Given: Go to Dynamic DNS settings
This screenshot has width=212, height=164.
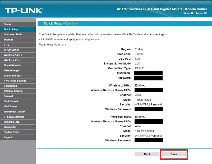Looking at the screenshot, I should [x=12, y=122].
